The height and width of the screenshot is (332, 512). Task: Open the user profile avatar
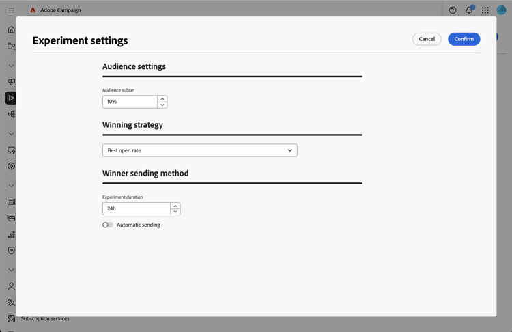tap(501, 10)
